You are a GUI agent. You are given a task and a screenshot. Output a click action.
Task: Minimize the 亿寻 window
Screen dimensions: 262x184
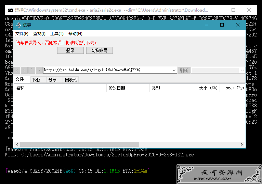(x=207, y=25)
